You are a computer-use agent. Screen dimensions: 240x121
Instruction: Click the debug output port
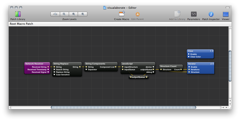(153, 72)
